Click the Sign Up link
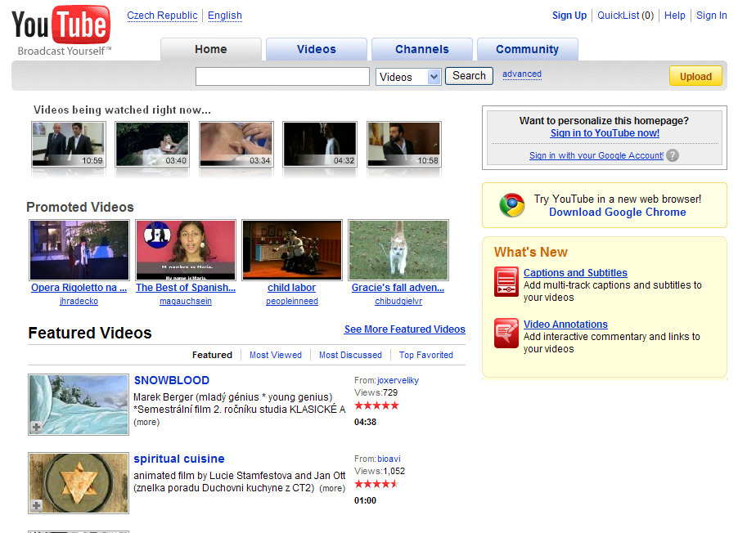The image size is (738, 533). point(569,16)
